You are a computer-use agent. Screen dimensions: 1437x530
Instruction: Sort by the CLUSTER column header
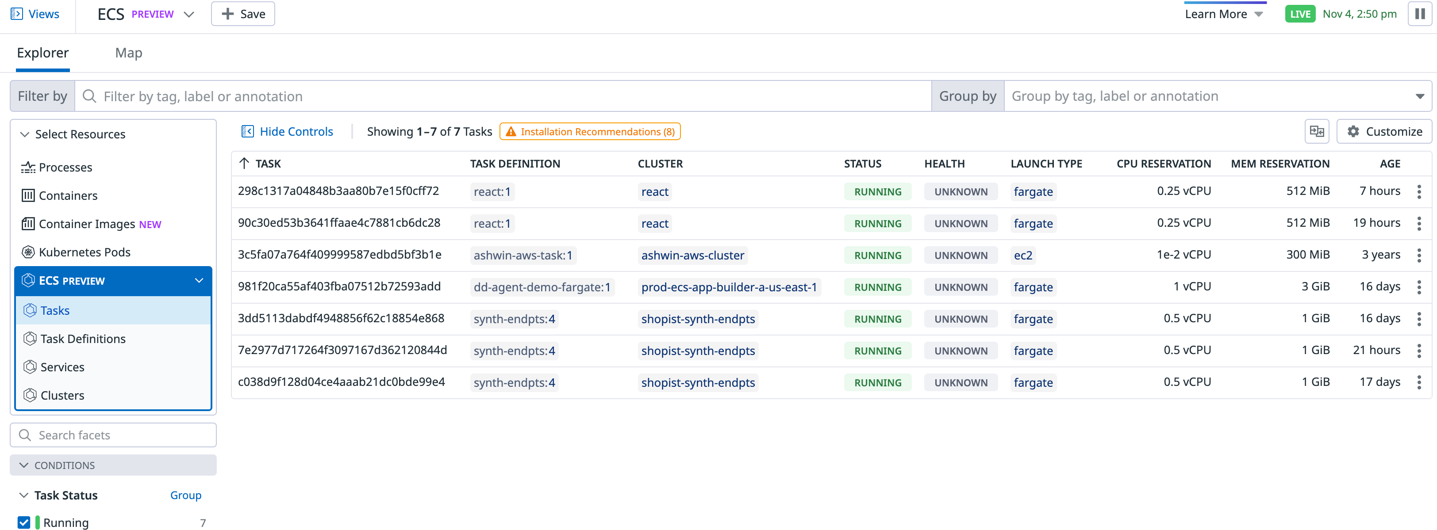[660, 164]
